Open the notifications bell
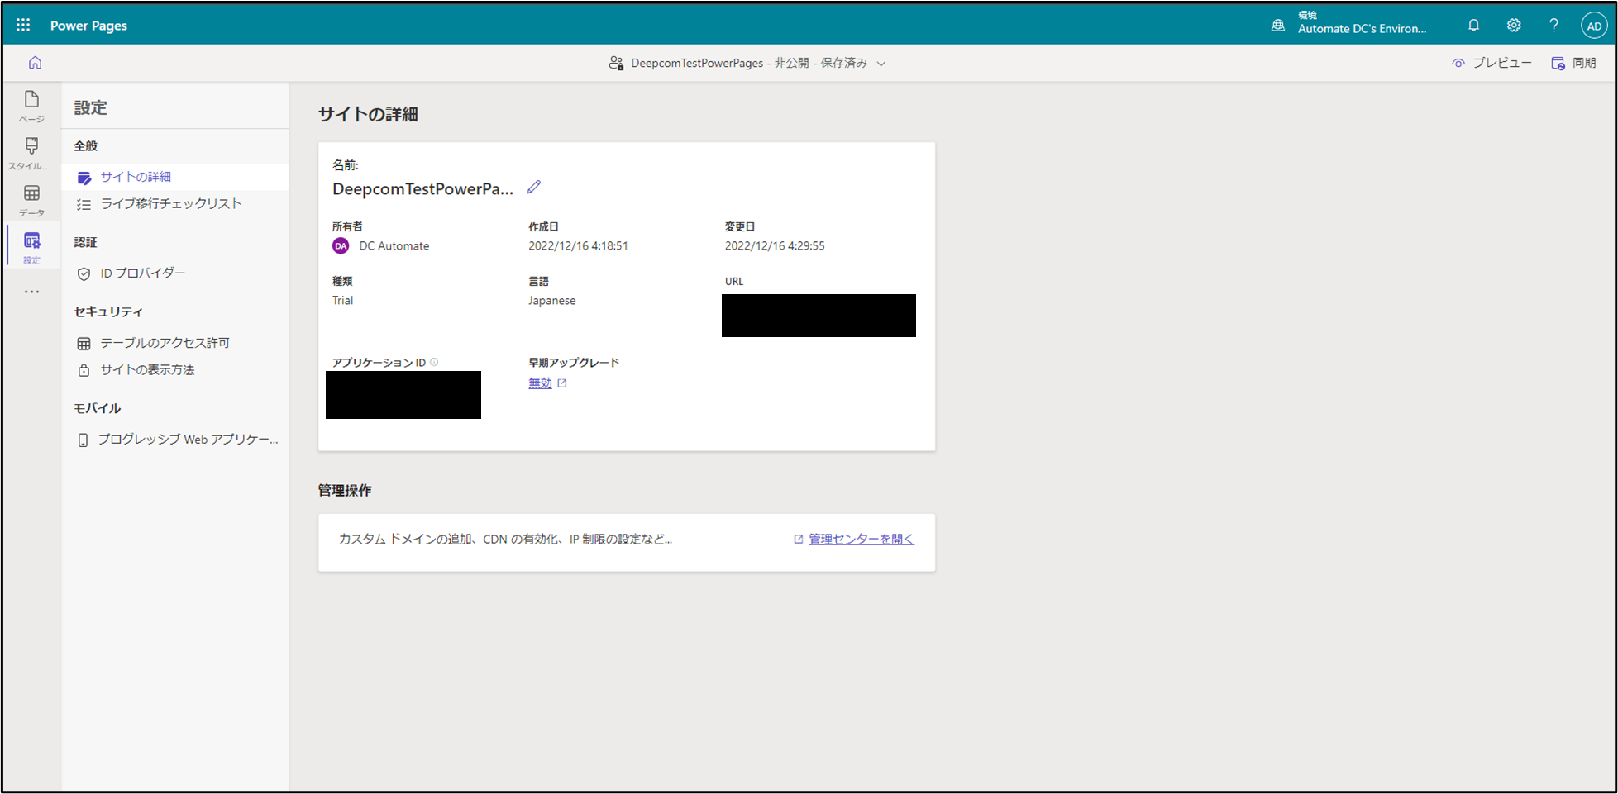1618x794 pixels. pos(1473,26)
